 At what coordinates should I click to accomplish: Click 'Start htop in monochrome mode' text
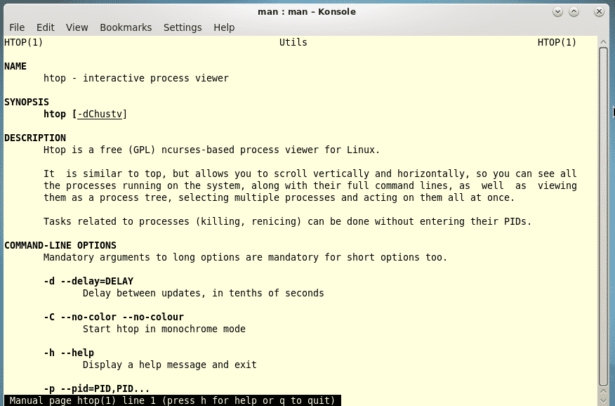164,329
